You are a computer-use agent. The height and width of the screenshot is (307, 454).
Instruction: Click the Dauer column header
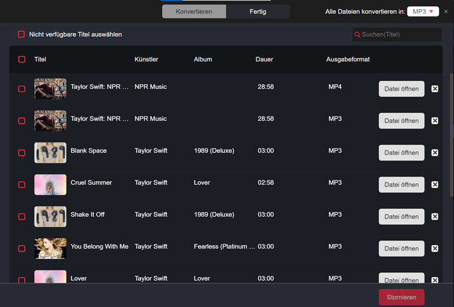264,60
